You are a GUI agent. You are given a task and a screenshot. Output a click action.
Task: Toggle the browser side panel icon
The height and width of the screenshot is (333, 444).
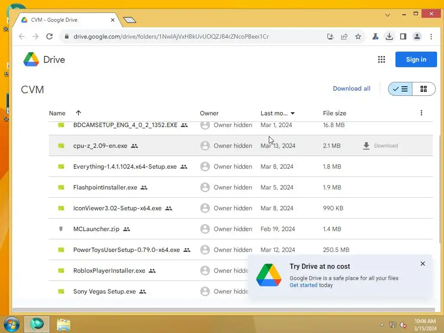(x=403, y=36)
